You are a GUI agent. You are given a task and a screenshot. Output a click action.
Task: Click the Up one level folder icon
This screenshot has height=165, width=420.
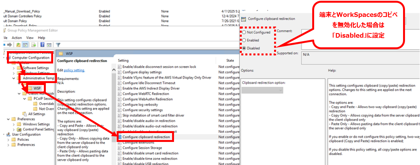[18, 45]
